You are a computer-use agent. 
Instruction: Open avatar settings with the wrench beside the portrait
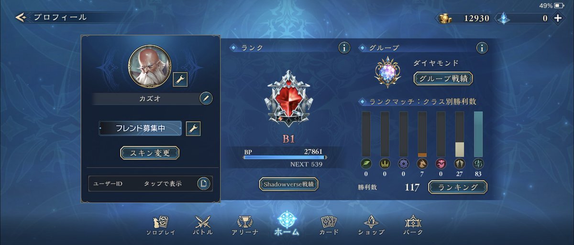pos(180,79)
